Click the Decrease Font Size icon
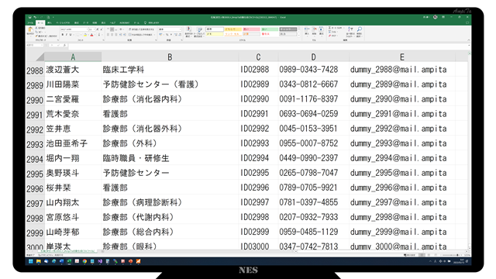Screen dimensions: 496x279 [x=102, y=29]
